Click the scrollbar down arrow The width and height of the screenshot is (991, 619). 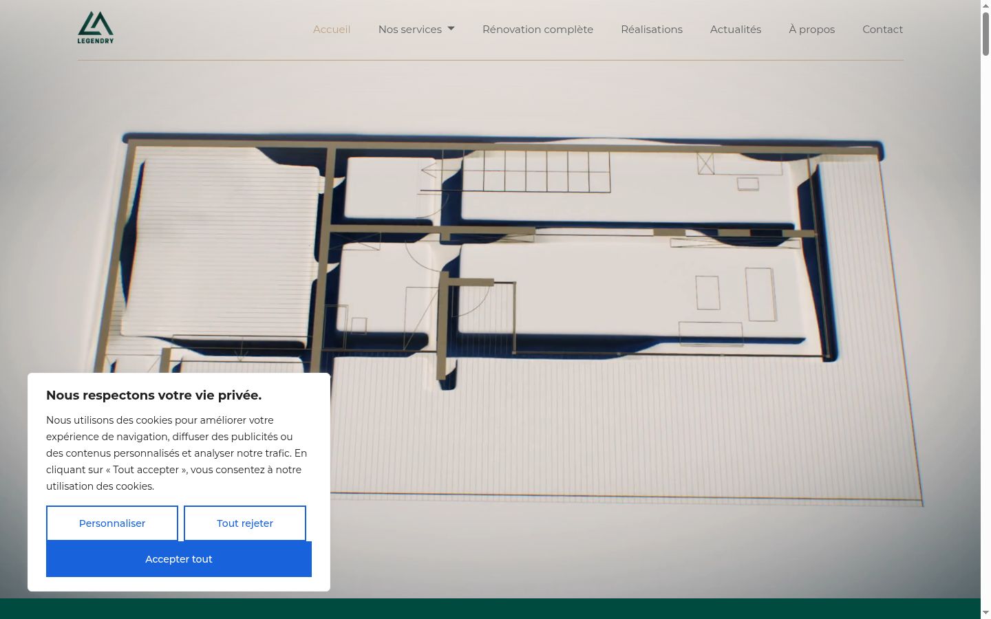coord(985,613)
